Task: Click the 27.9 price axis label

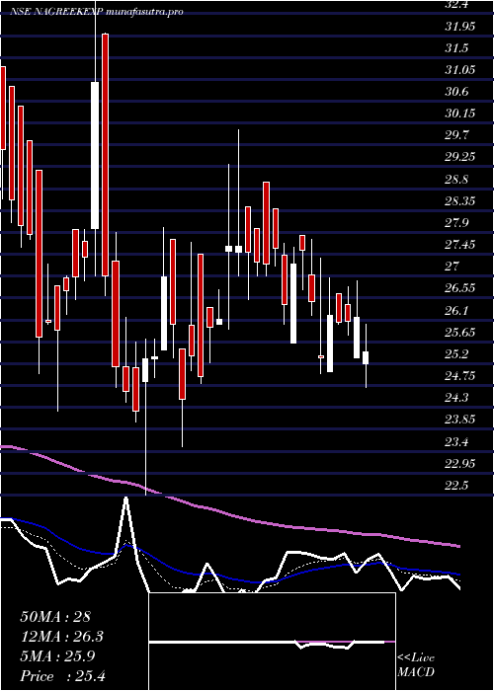Action: tap(456, 223)
